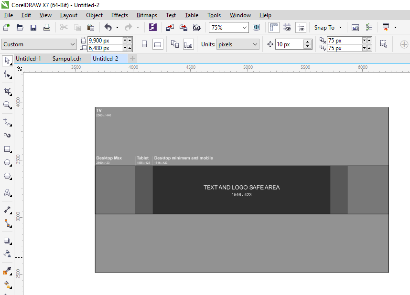Click the duplicate distance X field
Screen dimensions: 410x295
345,40
